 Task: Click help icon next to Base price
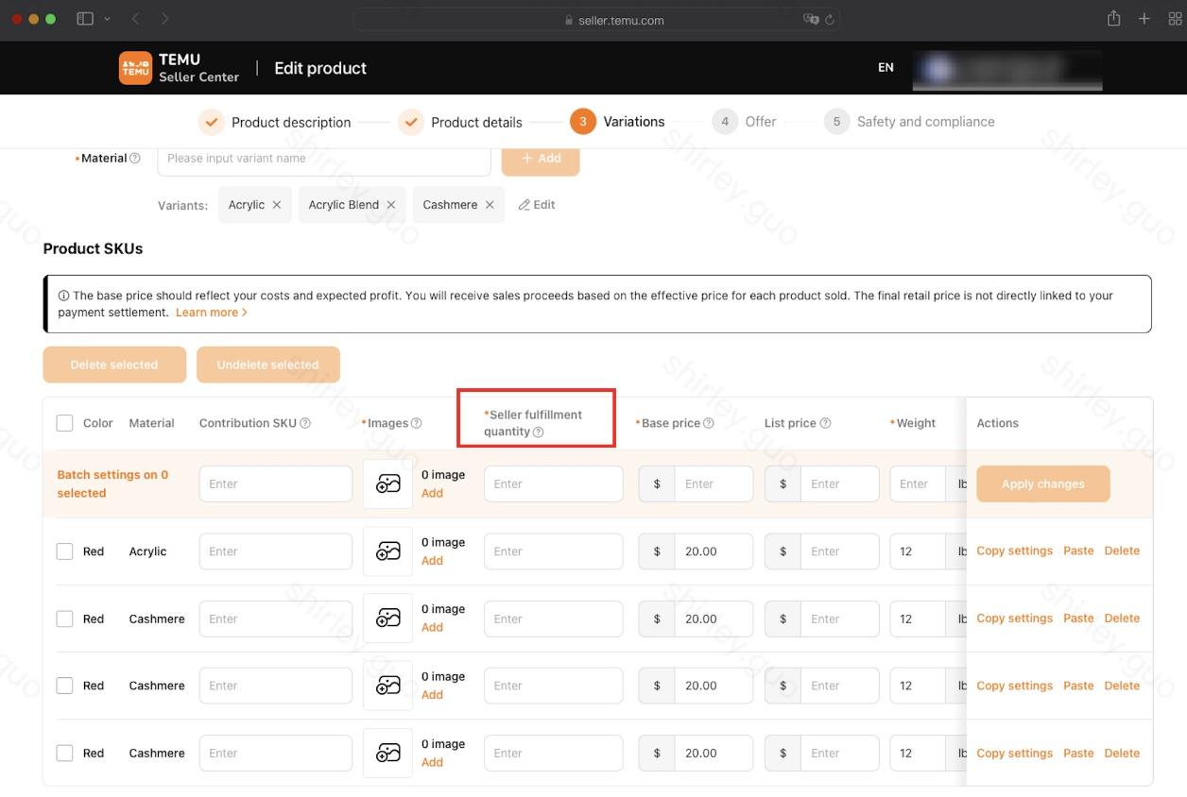(x=709, y=423)
